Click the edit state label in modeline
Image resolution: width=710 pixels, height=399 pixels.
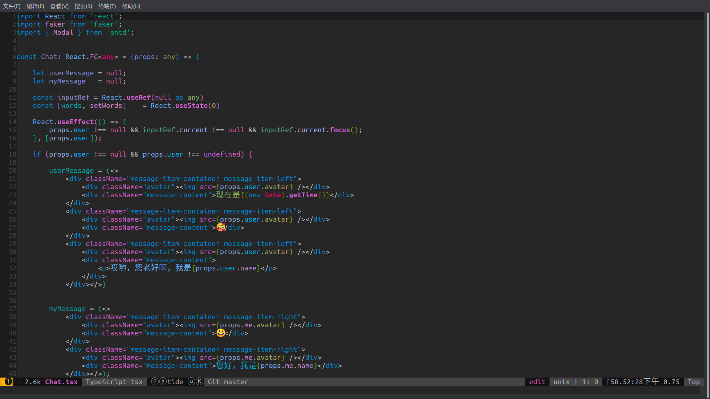[537, 382]
